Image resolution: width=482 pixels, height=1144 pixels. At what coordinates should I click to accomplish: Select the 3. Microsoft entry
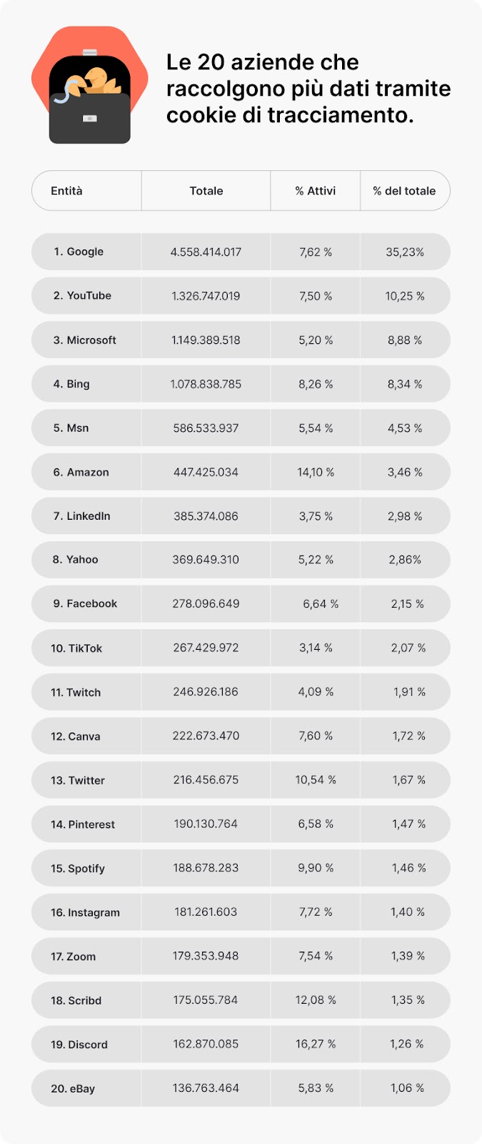click(84, 340)
